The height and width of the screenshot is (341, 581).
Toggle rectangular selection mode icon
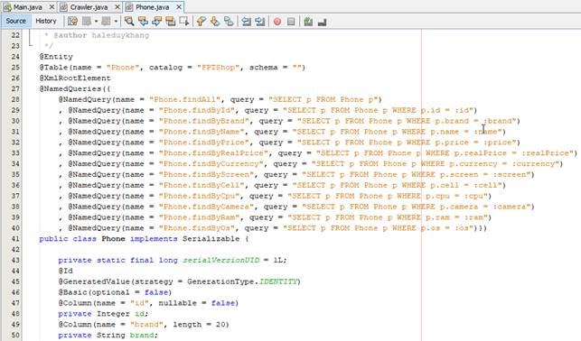pyautogui.click(x=184, y=22)
